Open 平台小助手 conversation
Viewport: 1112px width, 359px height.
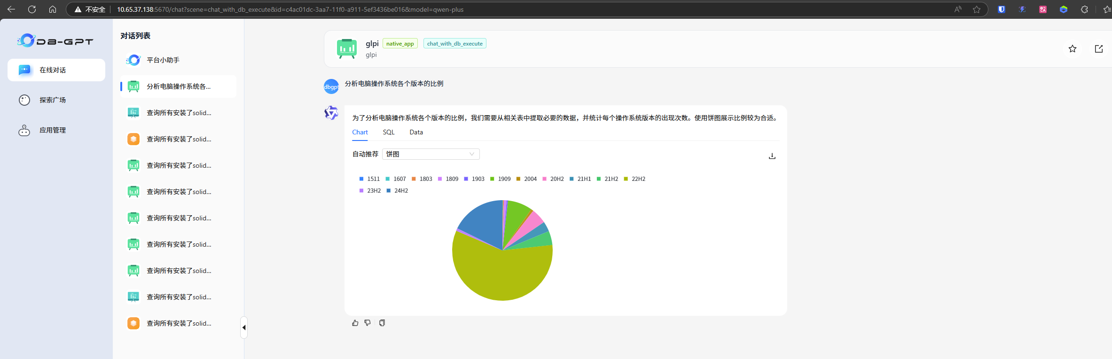(178, 60)
